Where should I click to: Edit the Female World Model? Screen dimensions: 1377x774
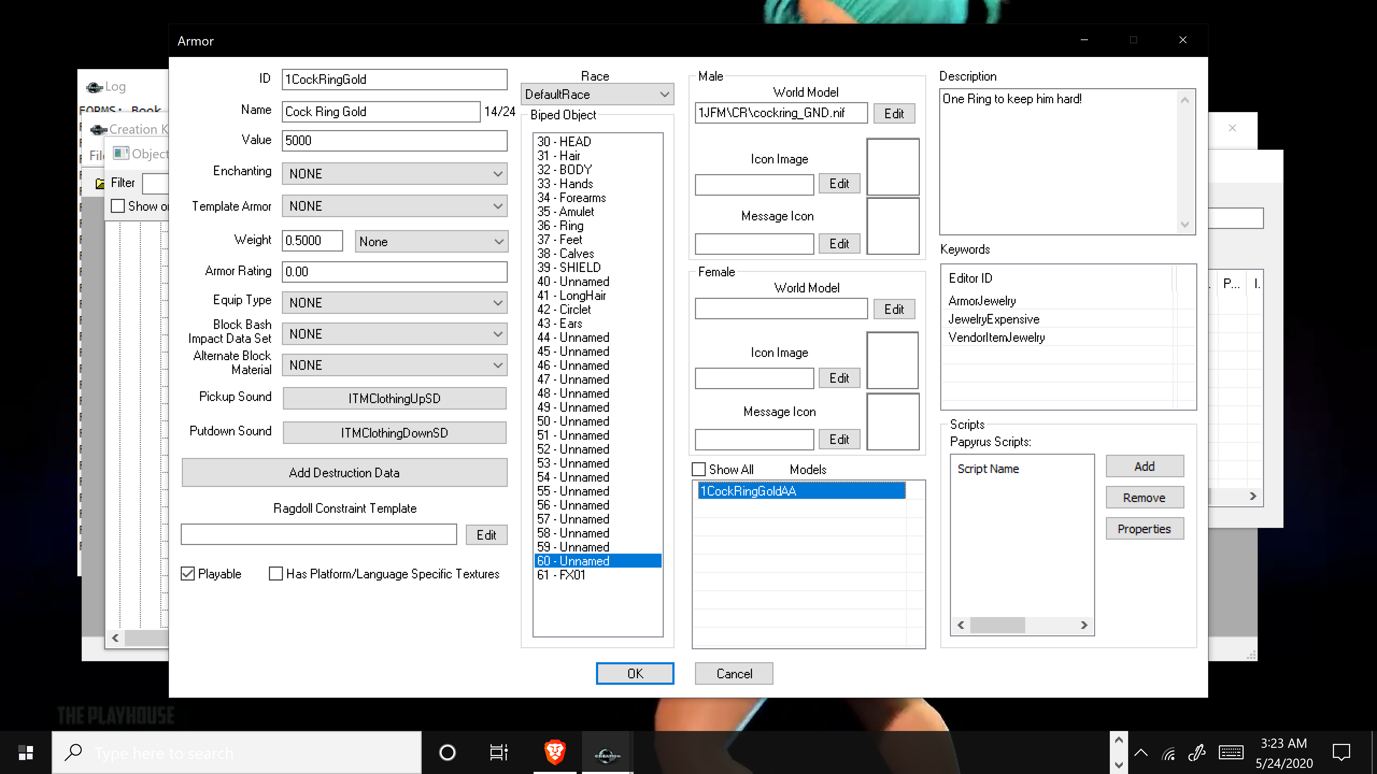[x=894, y=309]
